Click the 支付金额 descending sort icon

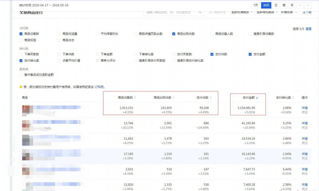tap(257, 98)
